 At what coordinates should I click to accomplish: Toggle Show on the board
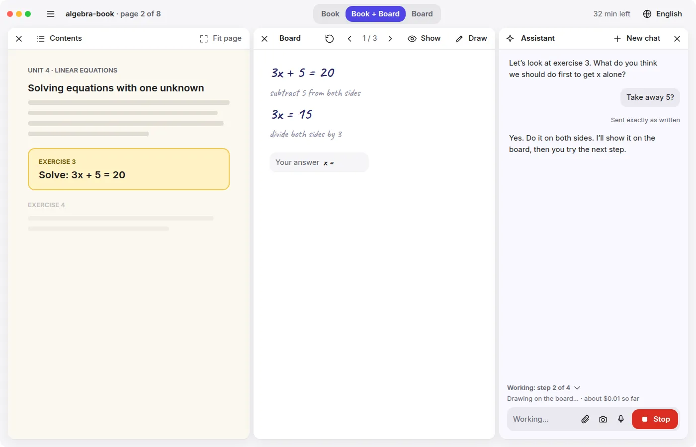(424, 38)
